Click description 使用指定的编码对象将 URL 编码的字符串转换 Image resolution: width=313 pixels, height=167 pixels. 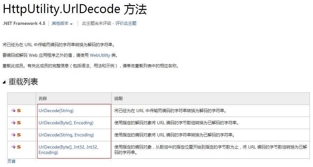click(174, 135)
